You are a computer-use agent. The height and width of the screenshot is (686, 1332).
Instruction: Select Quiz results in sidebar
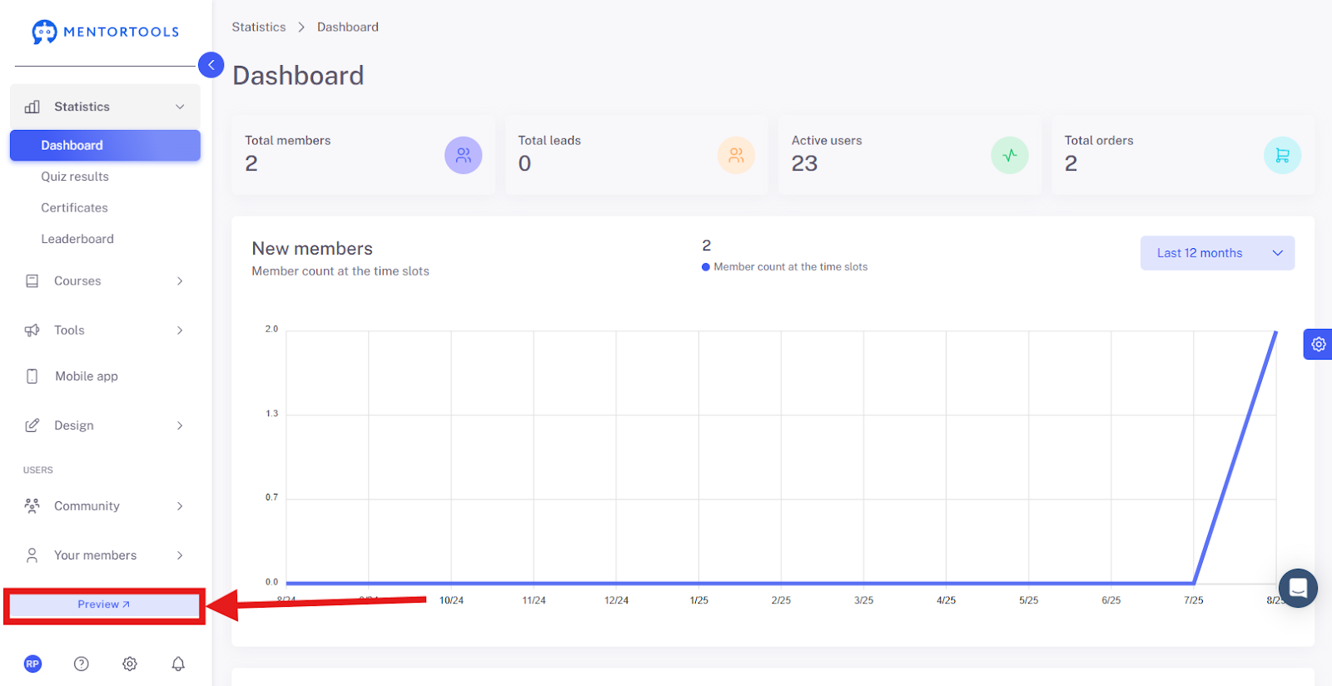point(75,176)
